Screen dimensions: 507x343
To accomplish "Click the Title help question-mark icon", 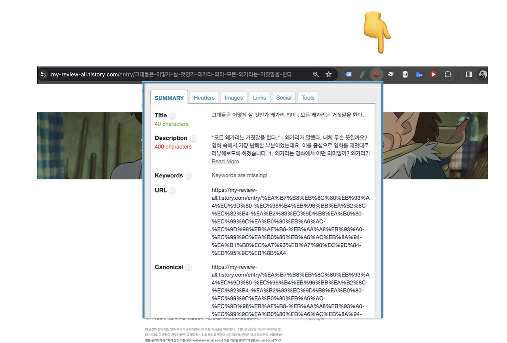I will (172, 116).
